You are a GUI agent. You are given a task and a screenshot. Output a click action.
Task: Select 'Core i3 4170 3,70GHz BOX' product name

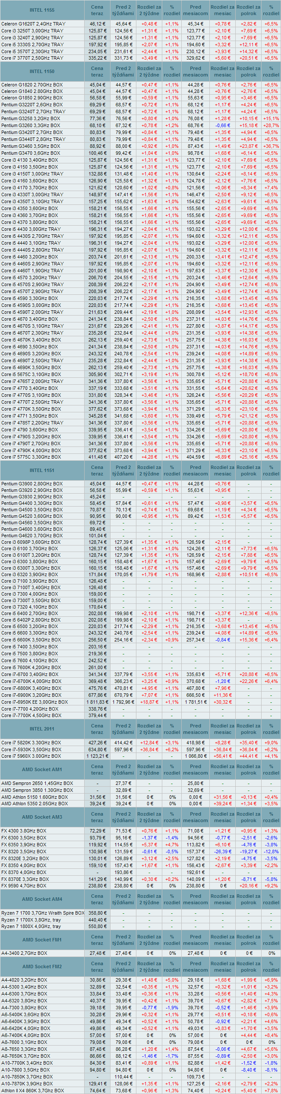[29, 188]
